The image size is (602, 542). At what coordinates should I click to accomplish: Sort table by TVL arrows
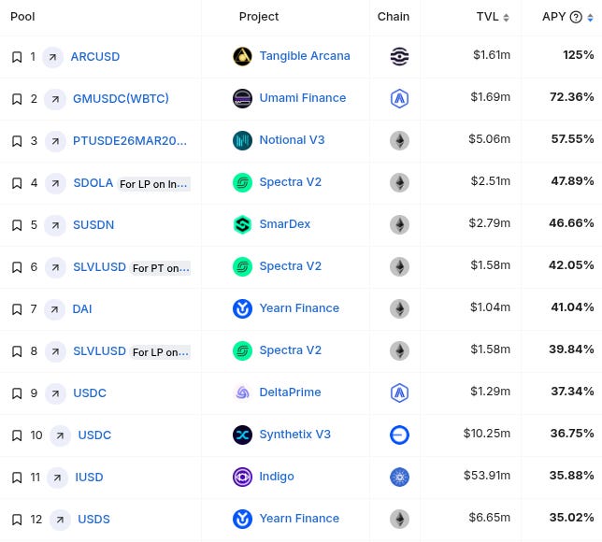tap(506, 17)
